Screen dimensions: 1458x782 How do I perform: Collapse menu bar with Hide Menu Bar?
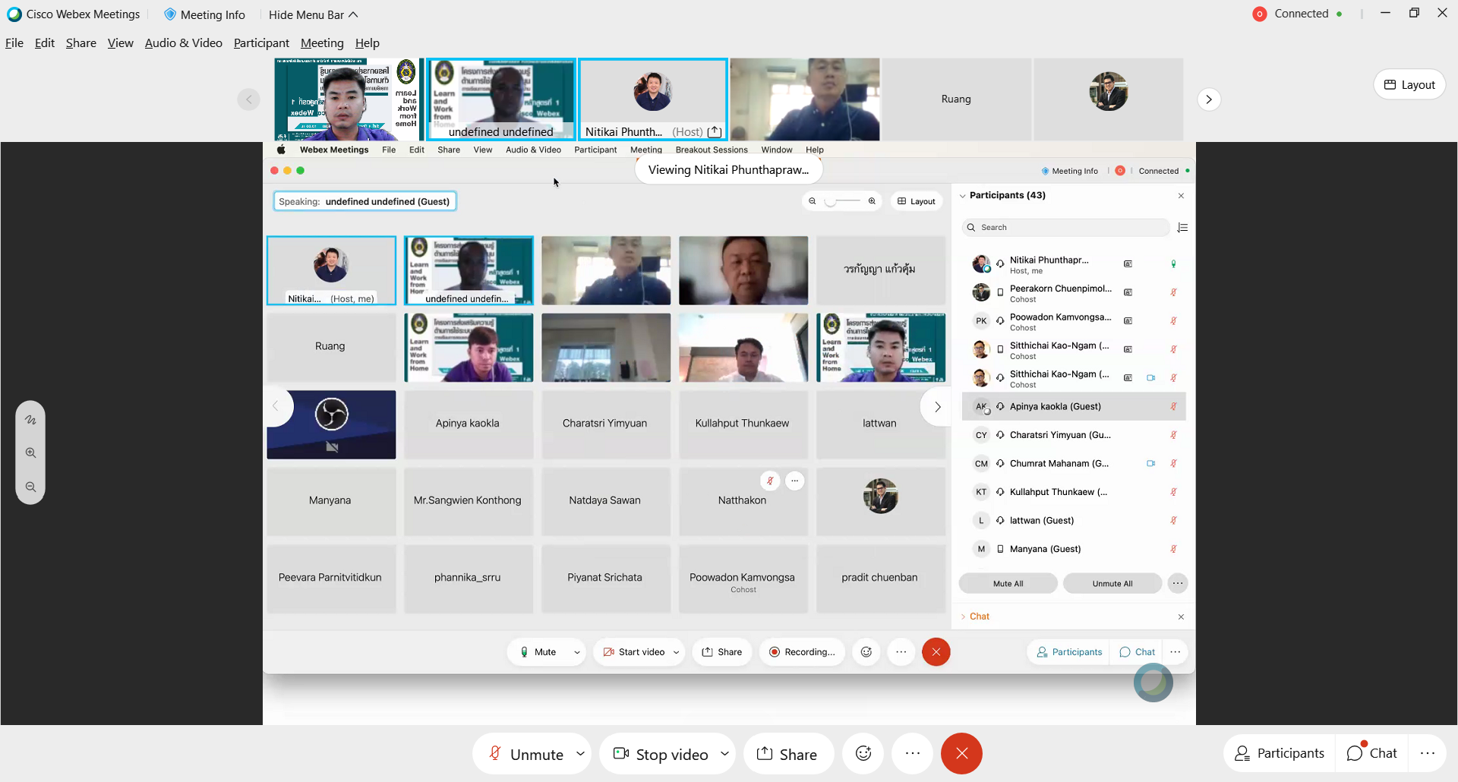313,14
